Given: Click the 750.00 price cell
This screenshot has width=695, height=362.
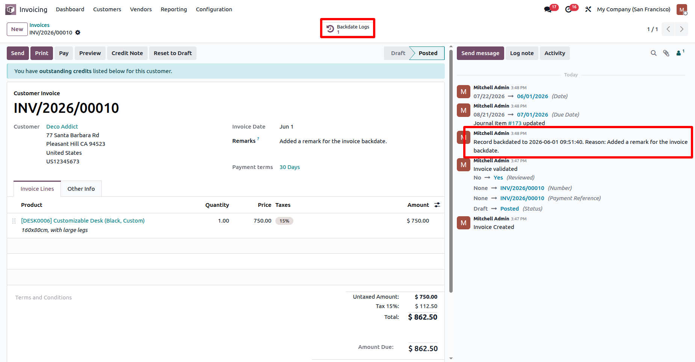Looking at the screenshot, I should 262,221.
